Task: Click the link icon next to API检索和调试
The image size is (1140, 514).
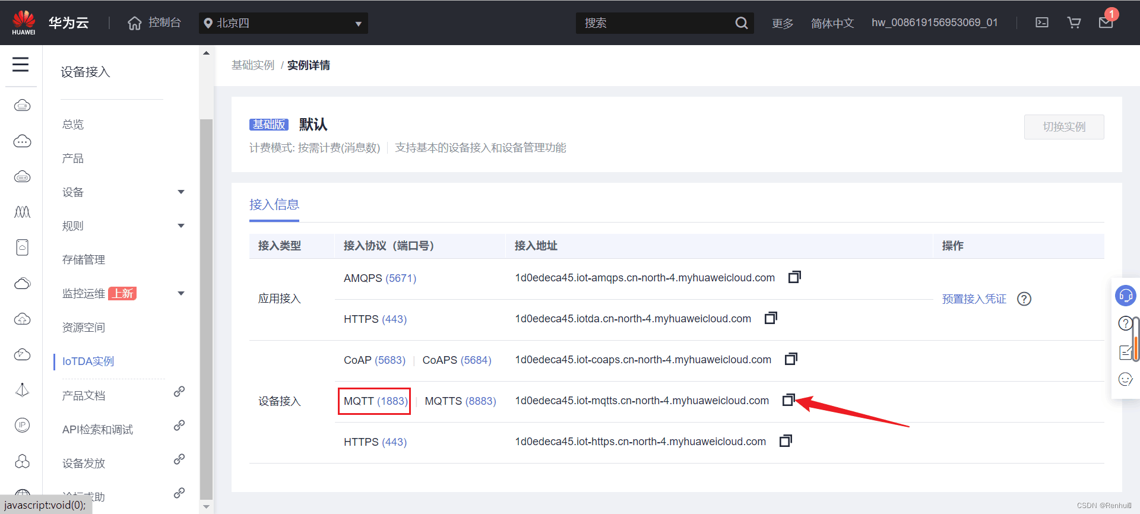Action: [179, 426]
